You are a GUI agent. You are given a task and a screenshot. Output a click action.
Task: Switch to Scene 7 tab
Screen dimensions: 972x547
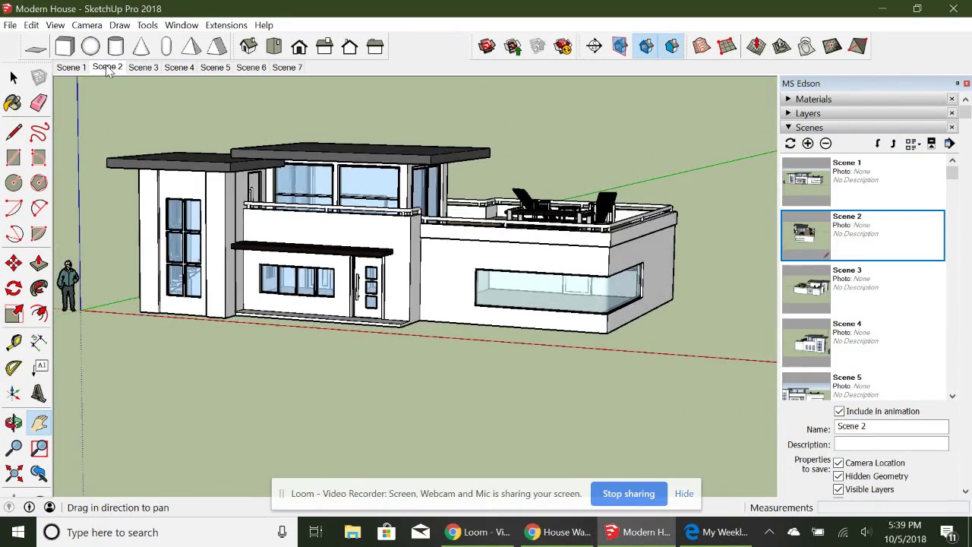tap(287, 68)
